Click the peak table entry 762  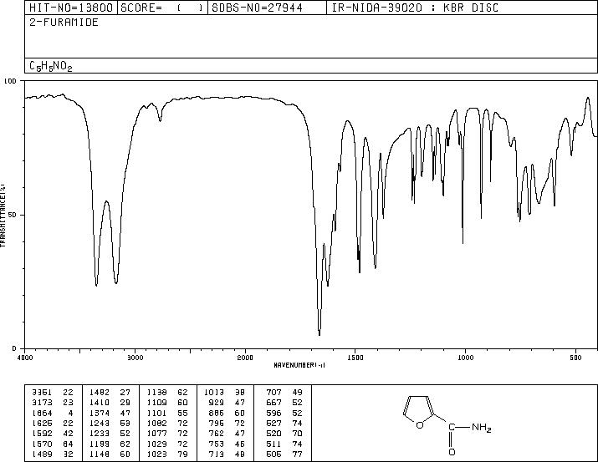point(217,434)
